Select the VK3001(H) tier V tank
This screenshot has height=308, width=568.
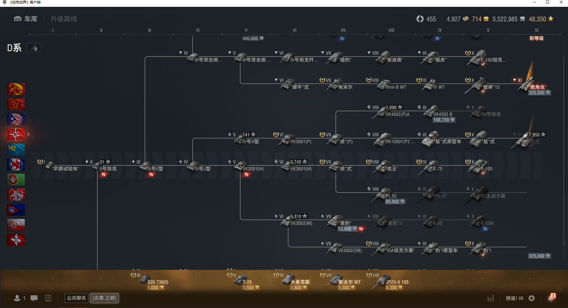[x=246, y=167]
